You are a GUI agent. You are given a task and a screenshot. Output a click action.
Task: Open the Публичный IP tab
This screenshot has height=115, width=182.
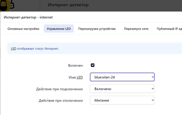[169, 29]
